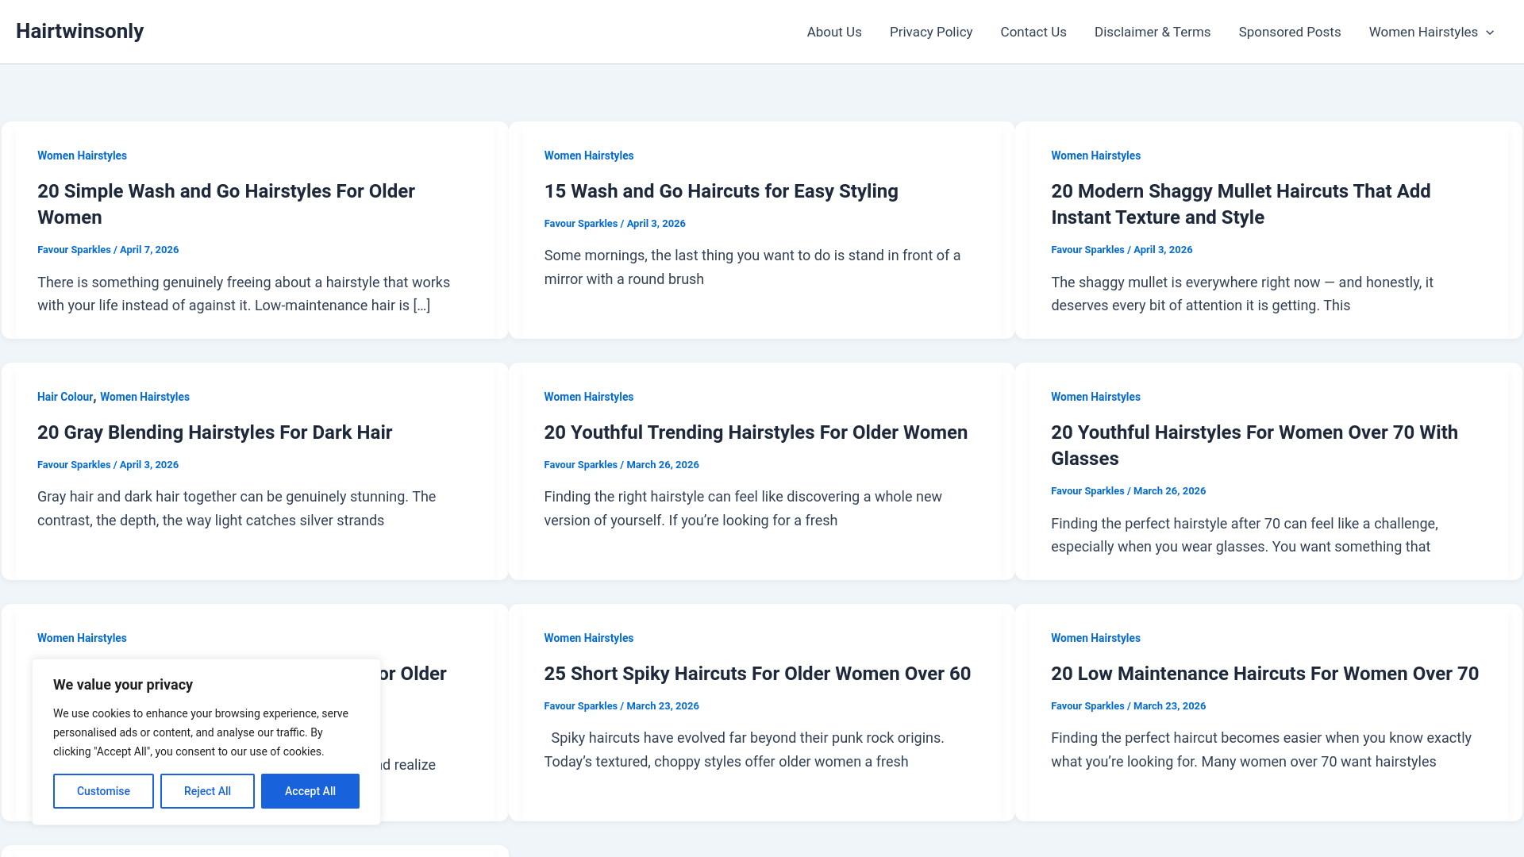This screenshot has width=1524, height=857.
Task: Open 20 Low Maintenance Haircuts post
Action: [x=1264, y=674]
